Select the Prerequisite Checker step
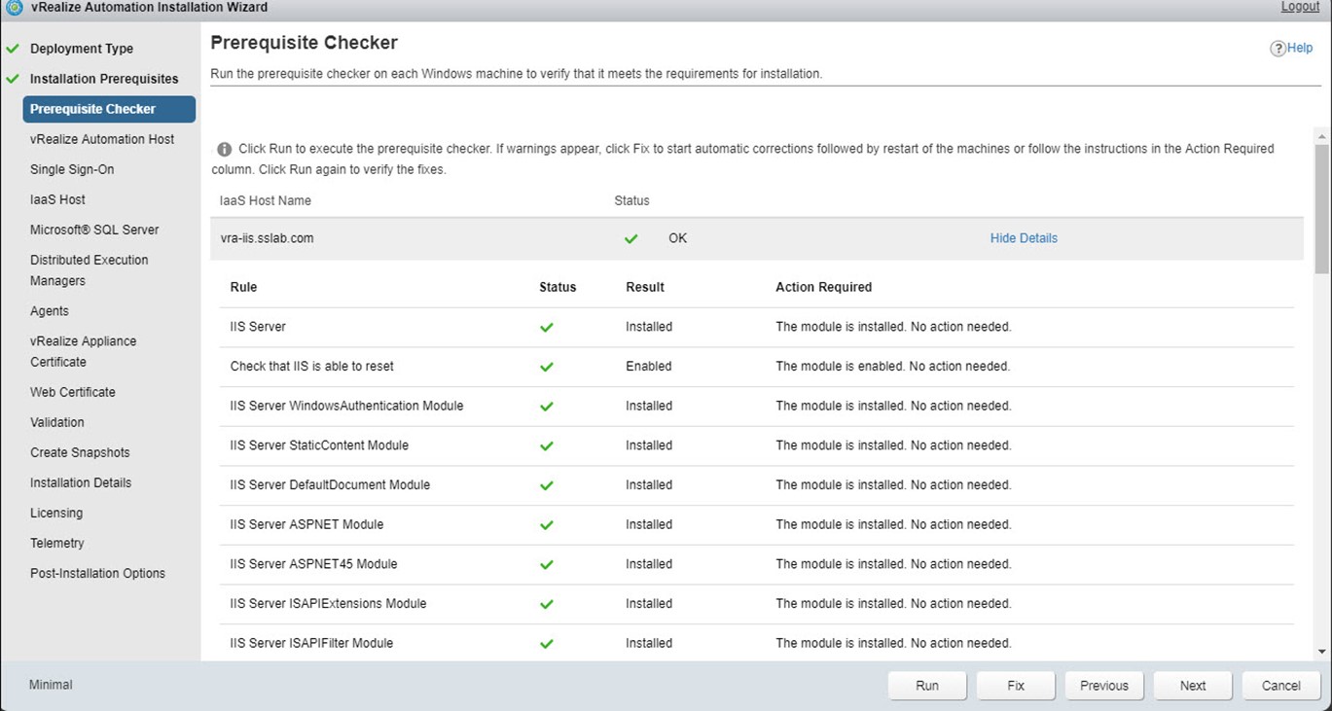 [x=109, y=109]
